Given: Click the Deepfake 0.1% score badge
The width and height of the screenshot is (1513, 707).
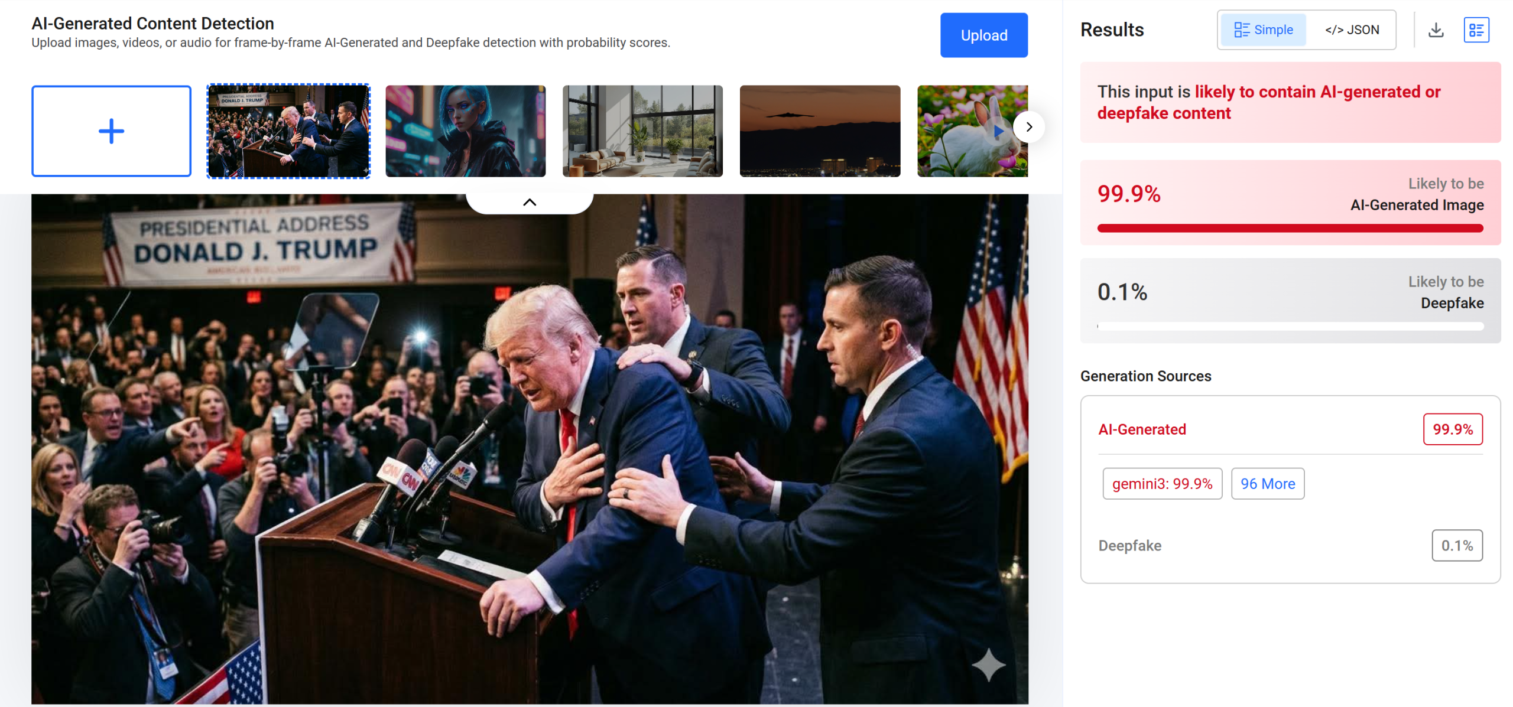Looking at the screenshot, I should coord(1457,545).
